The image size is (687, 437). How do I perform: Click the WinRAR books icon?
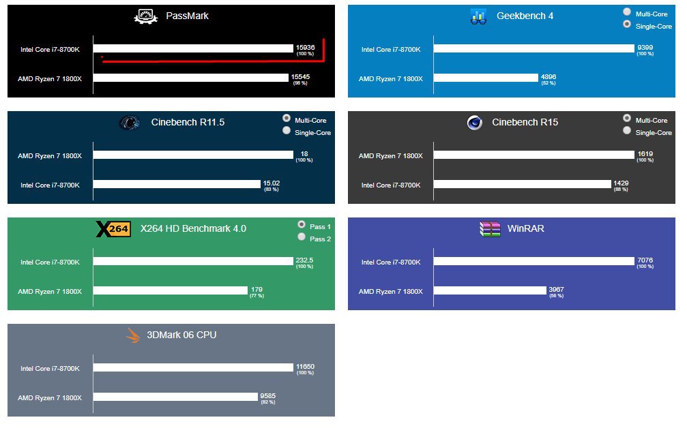tap(490, 229)
